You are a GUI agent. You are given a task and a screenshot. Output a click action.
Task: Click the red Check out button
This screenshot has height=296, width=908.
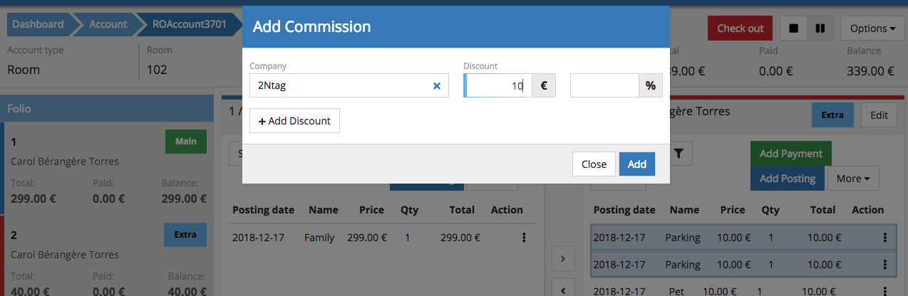click(740, 28)
